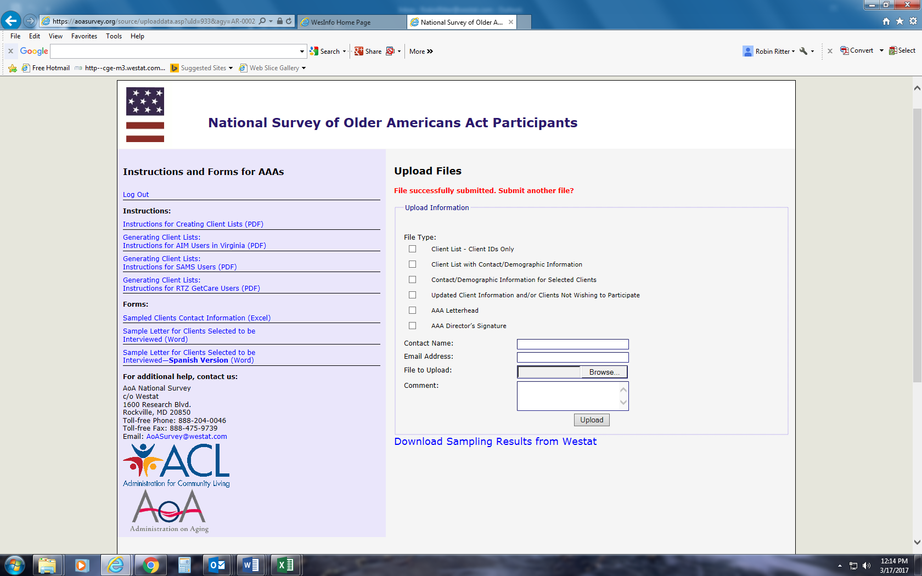The image size is (922, 576).
Task: Expand the Search button dropdown arrow
Action: click(345, 51)
